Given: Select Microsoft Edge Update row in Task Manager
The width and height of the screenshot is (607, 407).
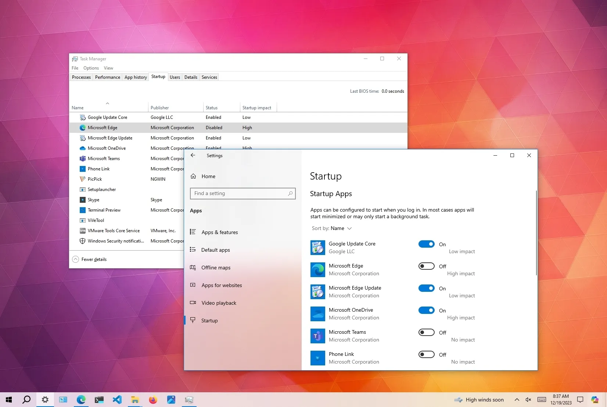Looking at the screenshot, I should coord(238,138).
